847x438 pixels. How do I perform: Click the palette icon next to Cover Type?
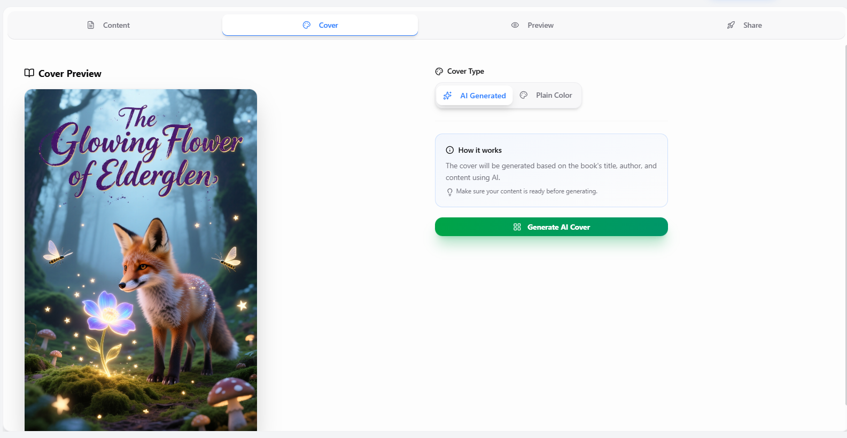click(439, 72)
